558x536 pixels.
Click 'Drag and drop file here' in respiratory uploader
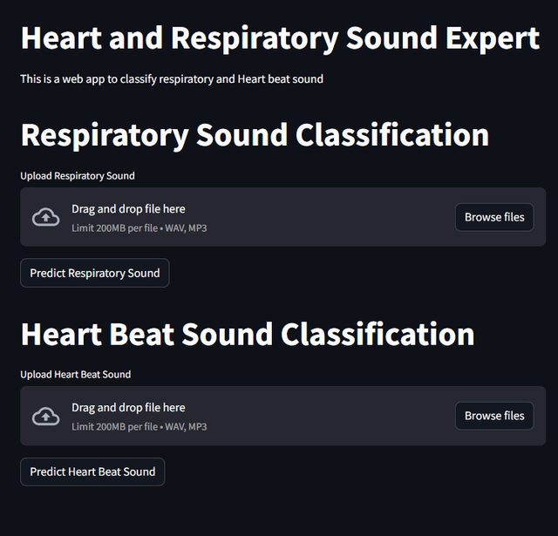[x=128, y=209]
